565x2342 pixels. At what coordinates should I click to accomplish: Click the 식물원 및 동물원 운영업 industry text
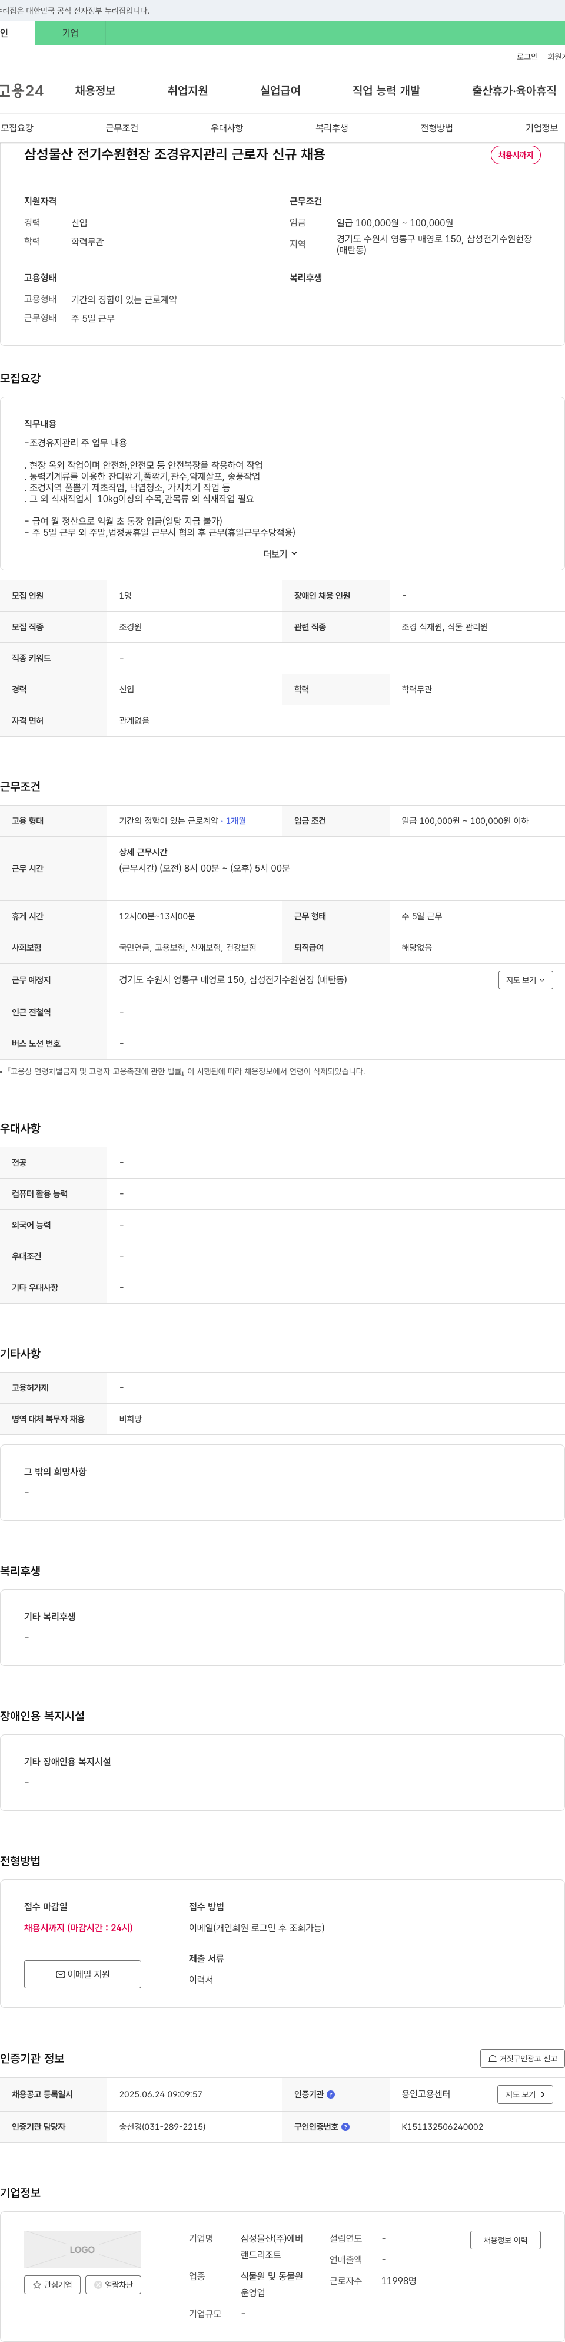pyautogui.click(x=271, y=2285)
